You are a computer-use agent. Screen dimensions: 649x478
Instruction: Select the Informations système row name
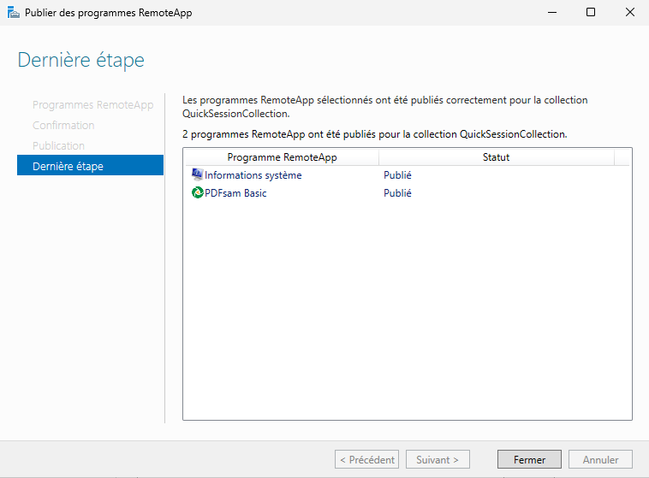253,175
